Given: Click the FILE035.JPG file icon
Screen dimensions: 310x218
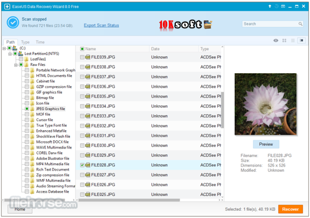Looking at the screenshot, I should [x=88, y=96].
